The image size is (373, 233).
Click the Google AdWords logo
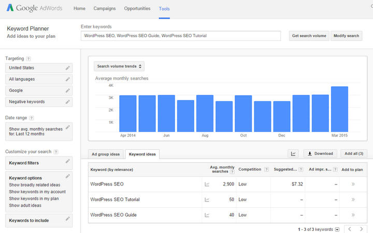34,8
